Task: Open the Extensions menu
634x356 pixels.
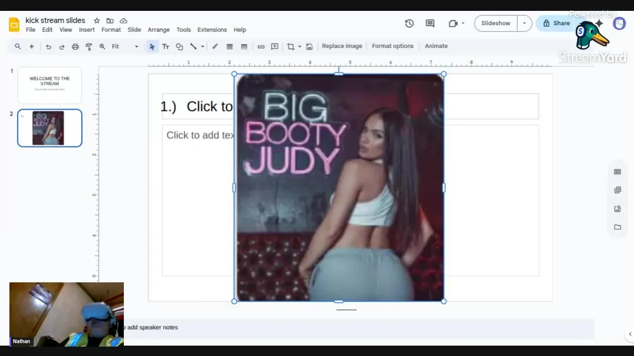Action: coord(212,30)
